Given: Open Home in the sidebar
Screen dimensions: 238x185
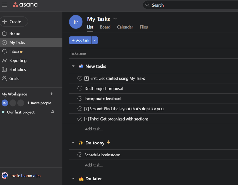Looking at the screenshot, I should (31, 33).
